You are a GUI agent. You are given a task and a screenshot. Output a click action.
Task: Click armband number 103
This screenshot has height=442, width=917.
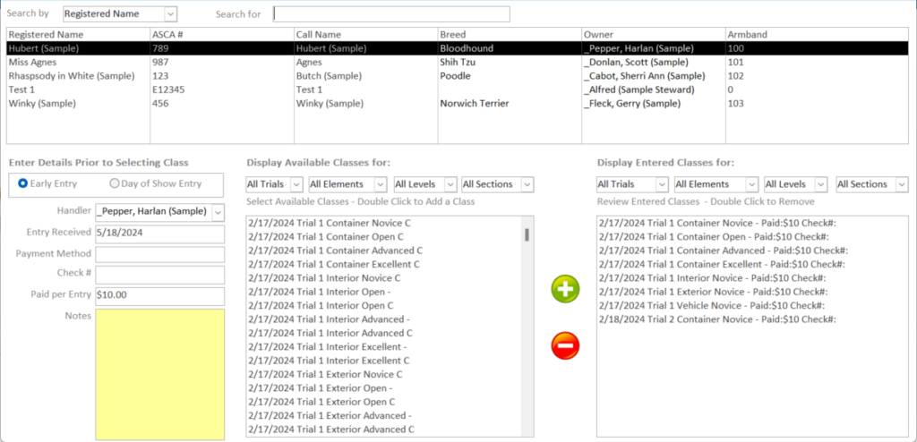(817, 104)
